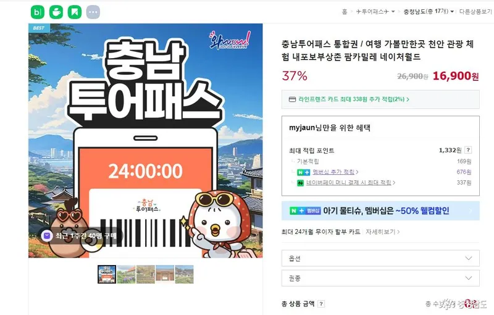Open the 아기 물티슈 멤버십 웰컴할인 banner
The width and height of the screenshot is (494, 315).
pos(380,211)
